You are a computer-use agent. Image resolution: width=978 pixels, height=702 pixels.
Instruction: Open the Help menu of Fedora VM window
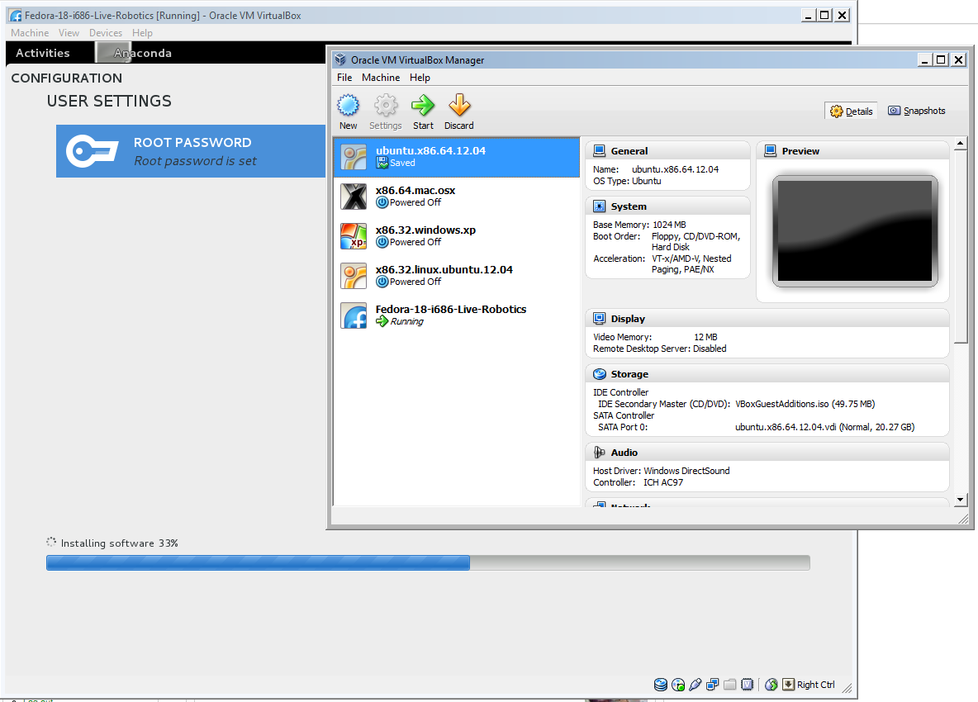coord(142,33)
